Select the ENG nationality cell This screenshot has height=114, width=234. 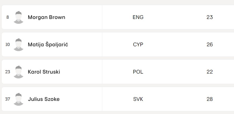138,17
